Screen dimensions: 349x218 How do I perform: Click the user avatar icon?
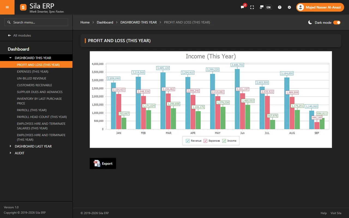point(300,7)
